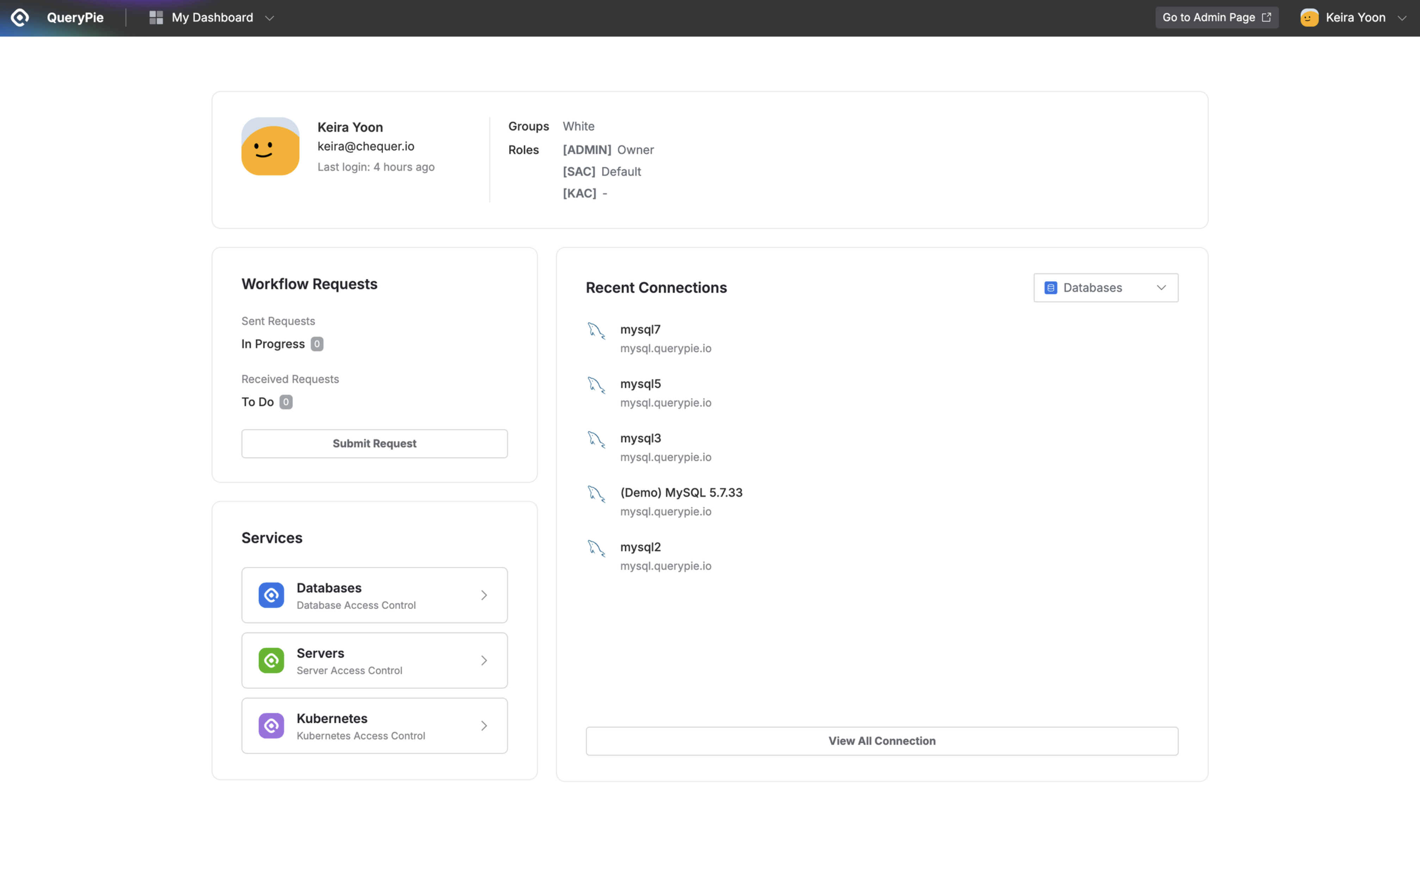Click the green Servers service icon

[x=271, y=660]
